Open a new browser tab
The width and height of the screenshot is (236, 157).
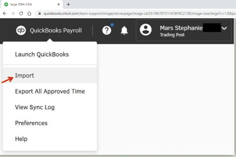(x=68, y=4)
